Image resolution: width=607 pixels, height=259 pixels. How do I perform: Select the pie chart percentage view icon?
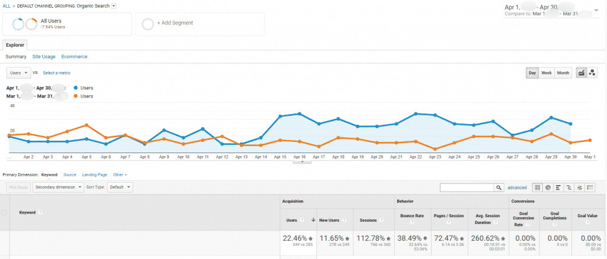(548, 187)
